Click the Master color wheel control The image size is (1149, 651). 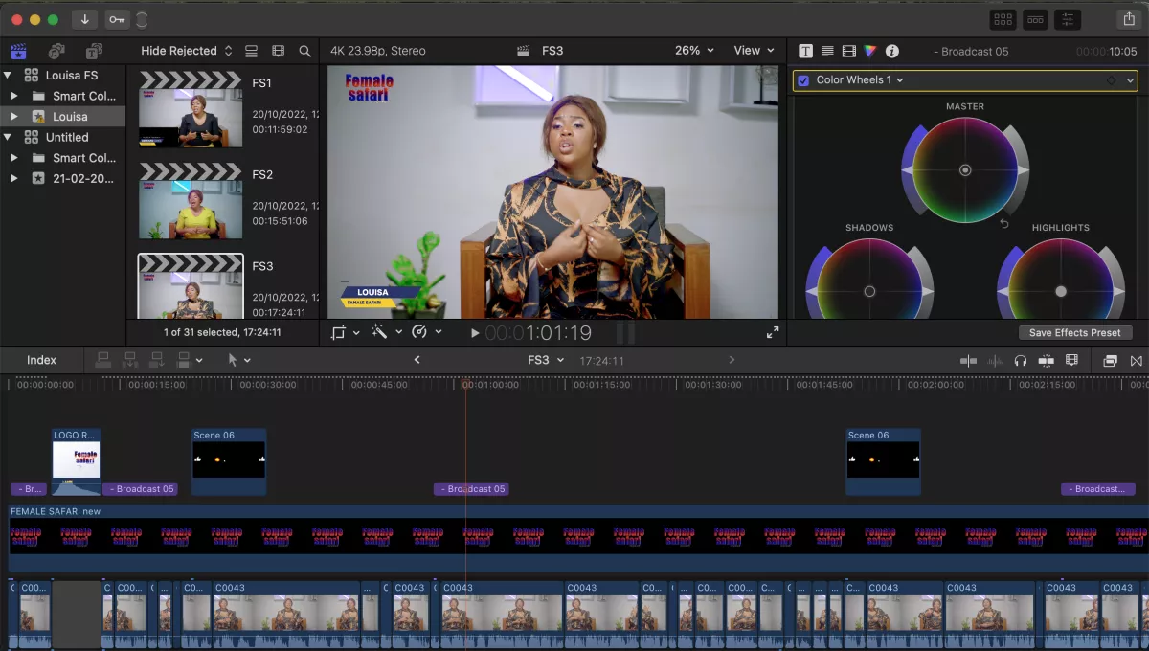click(965, 170)
